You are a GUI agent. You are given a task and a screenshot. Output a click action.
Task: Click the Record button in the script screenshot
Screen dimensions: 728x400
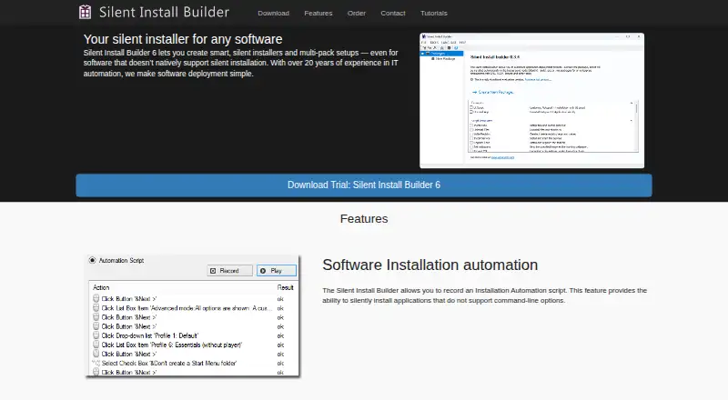coord(230,271)
